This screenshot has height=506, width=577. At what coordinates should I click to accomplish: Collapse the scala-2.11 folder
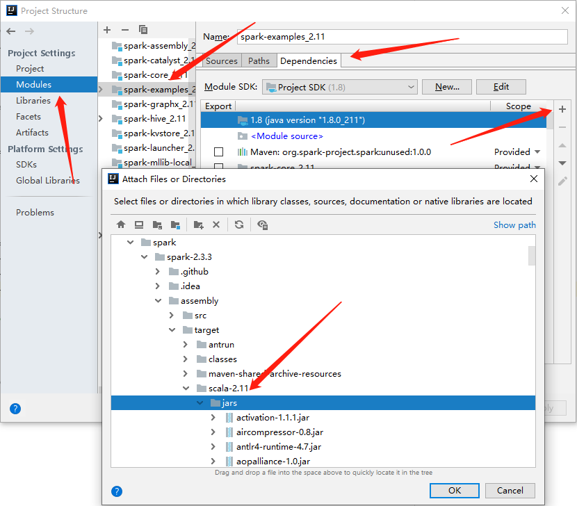click(x=186, y=388)
